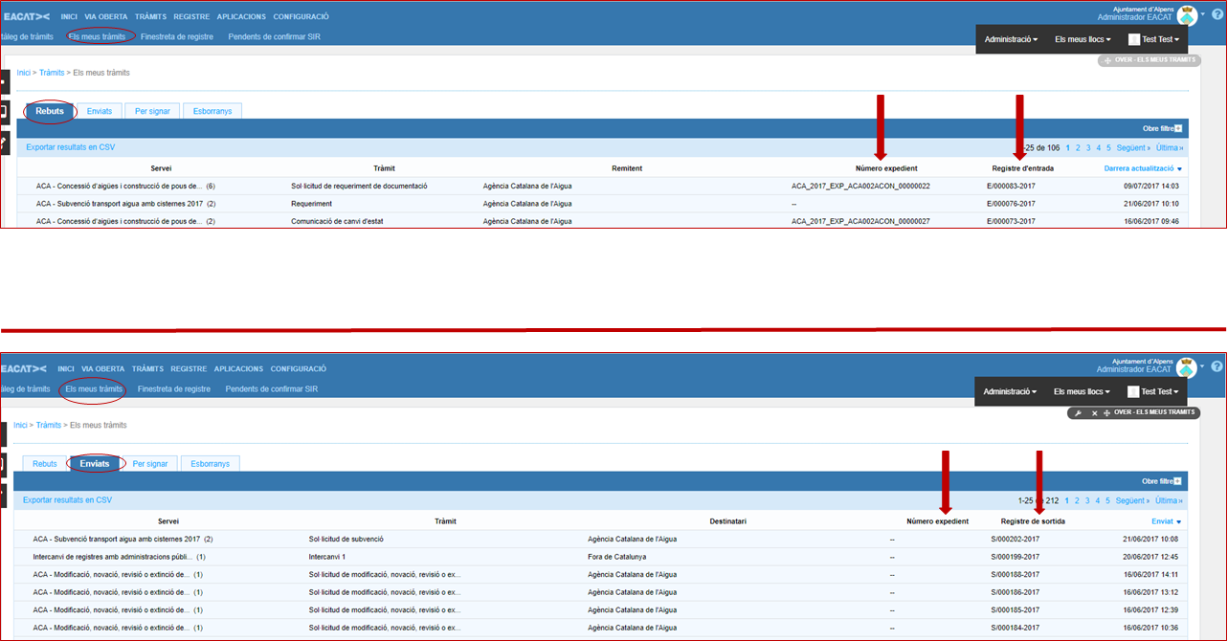Open the Administració dropdown in the Enviats view

(1011, 391)
